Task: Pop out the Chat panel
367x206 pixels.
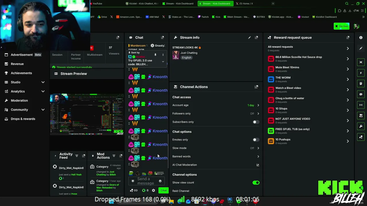Action: pyautogui.click(x=162, y=37)
